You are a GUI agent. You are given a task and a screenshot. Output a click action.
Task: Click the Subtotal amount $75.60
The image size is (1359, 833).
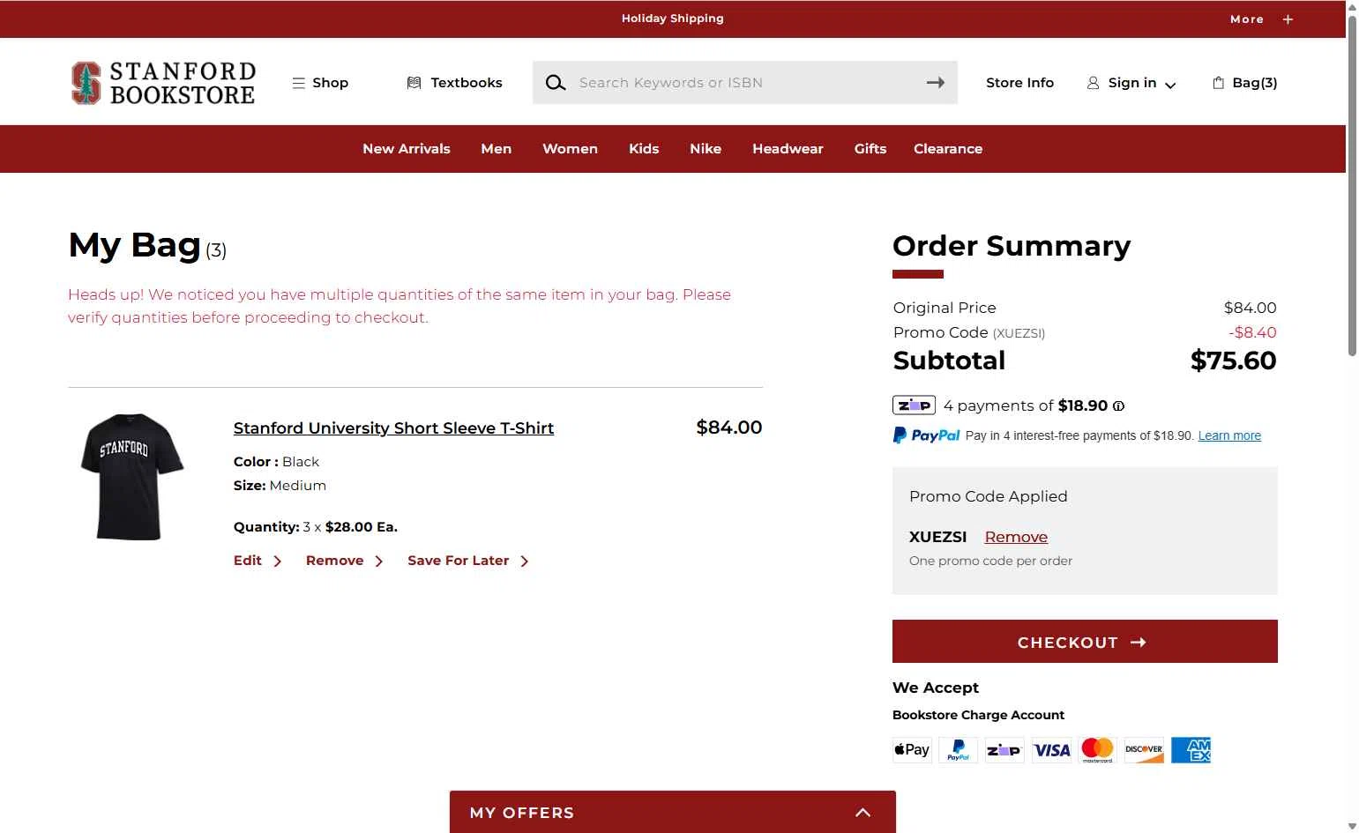(1233, 361)
